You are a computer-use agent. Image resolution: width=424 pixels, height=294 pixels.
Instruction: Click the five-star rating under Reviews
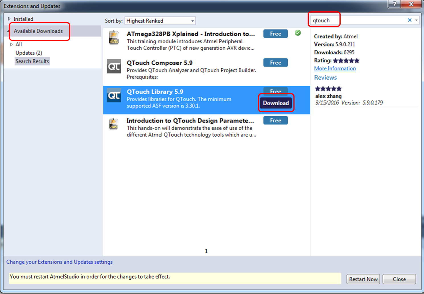pyautogui.click(x=328, y=89)
